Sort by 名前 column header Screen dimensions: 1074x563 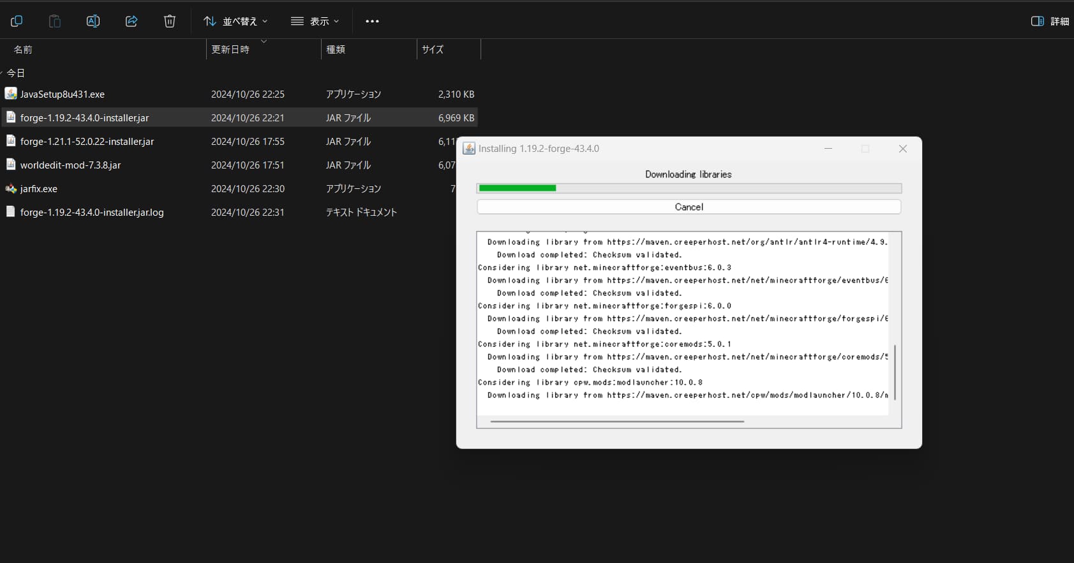point(23,49)
